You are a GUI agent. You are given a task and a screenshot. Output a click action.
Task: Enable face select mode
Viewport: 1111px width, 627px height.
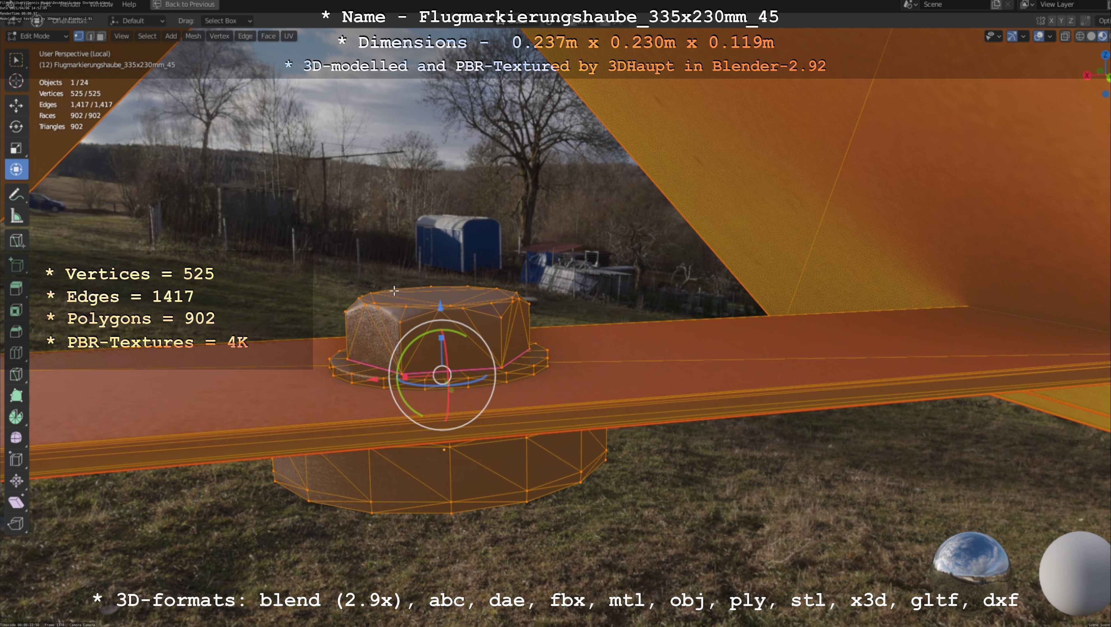tap(101, 36)
